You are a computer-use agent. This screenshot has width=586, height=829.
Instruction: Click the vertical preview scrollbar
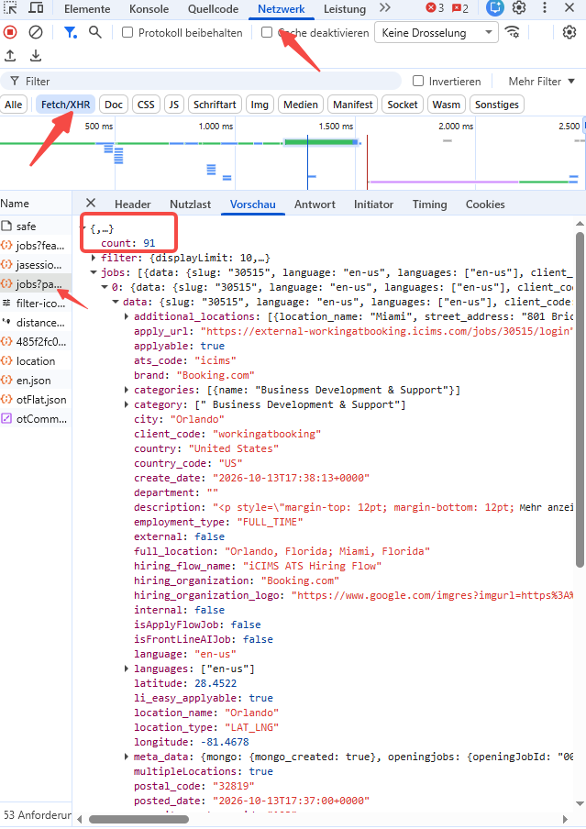[x=580, y=399]
